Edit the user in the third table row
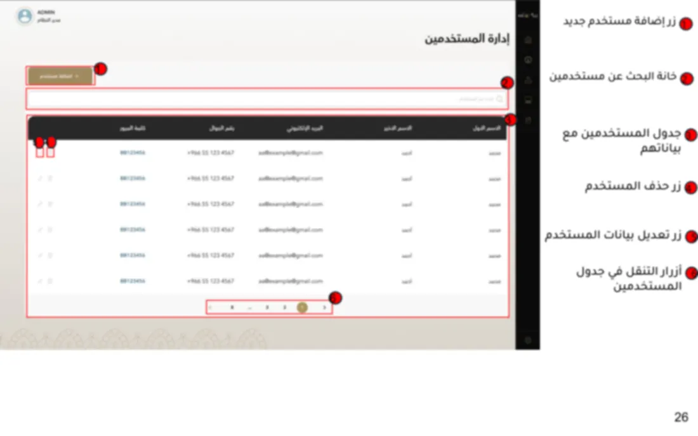This screenshot has width=698, height=436. [x=40, y=204]
